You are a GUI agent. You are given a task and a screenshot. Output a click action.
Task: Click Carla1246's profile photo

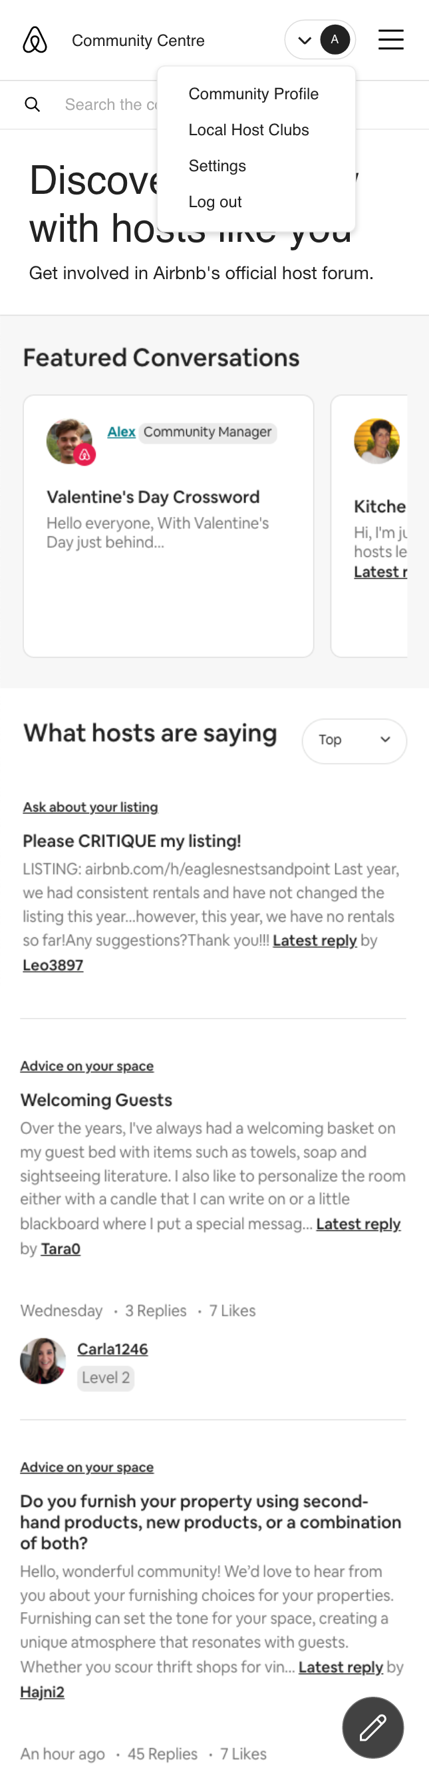click(x=43, y=1360)
